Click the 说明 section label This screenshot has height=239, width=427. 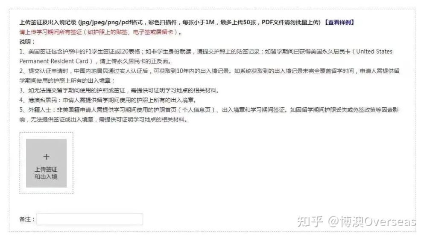pyautogui.click(x=27, y=42)
